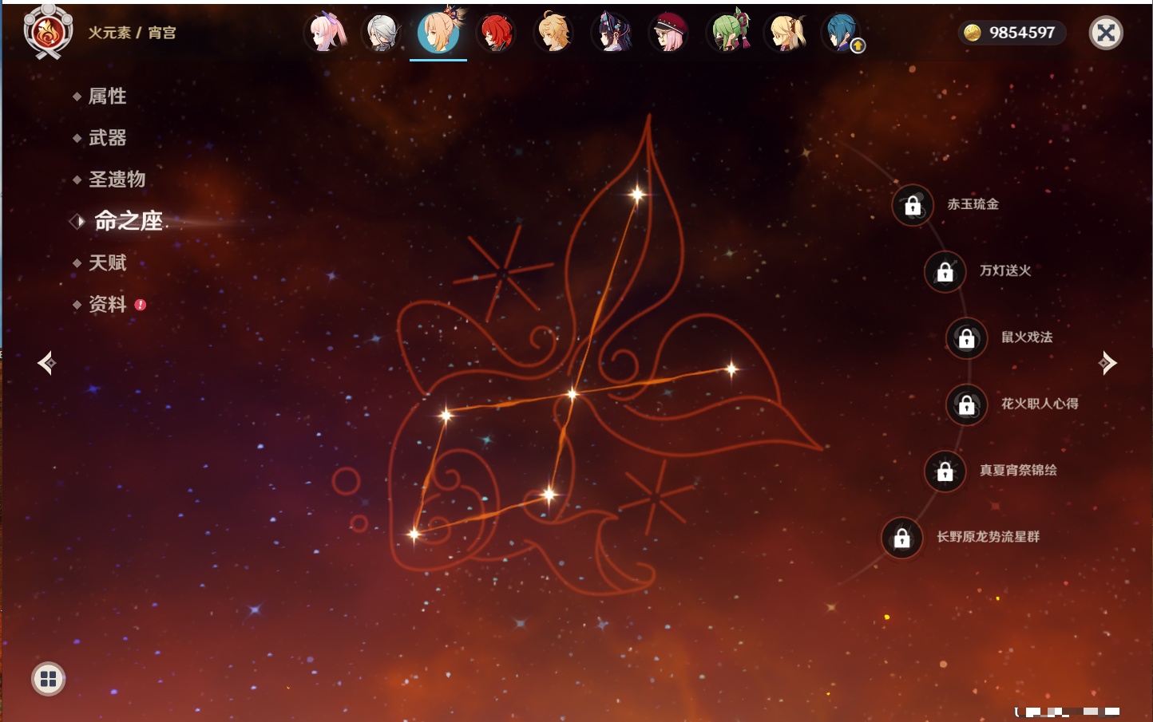Image resolution: width=1153 pixels, height=722 pixels.
Task: Go to previous character with left arrow
Action: click(x=46, y=363)
